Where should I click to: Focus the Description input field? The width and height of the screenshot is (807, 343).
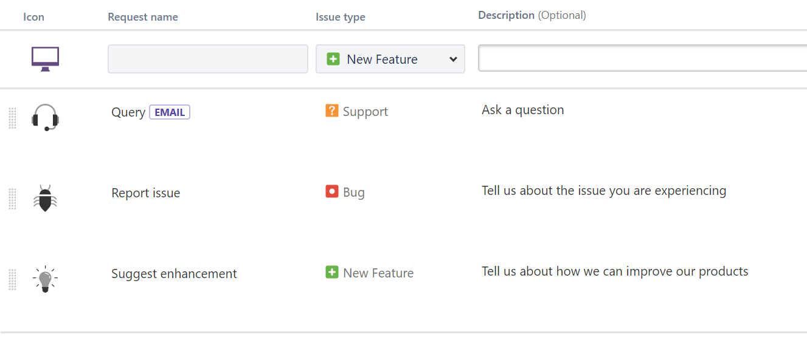643,58
